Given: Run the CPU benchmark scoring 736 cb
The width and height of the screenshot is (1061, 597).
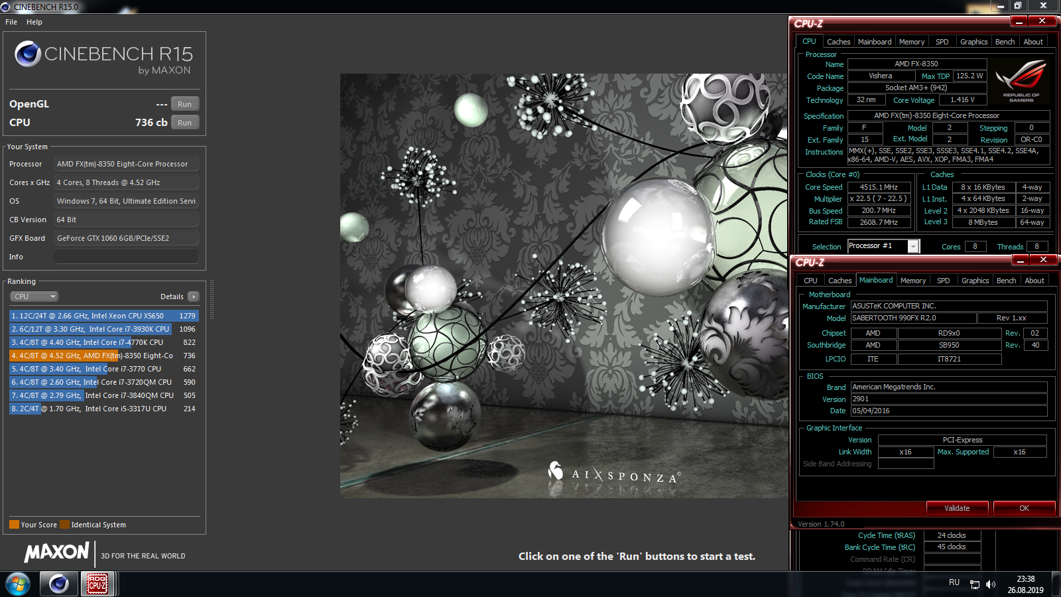Looking at the screenshot, I should [x=185, y=123].
